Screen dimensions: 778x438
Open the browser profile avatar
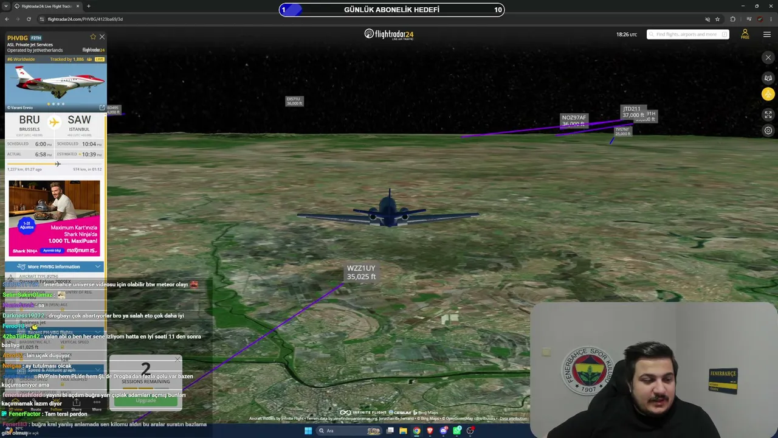[760, 19]
